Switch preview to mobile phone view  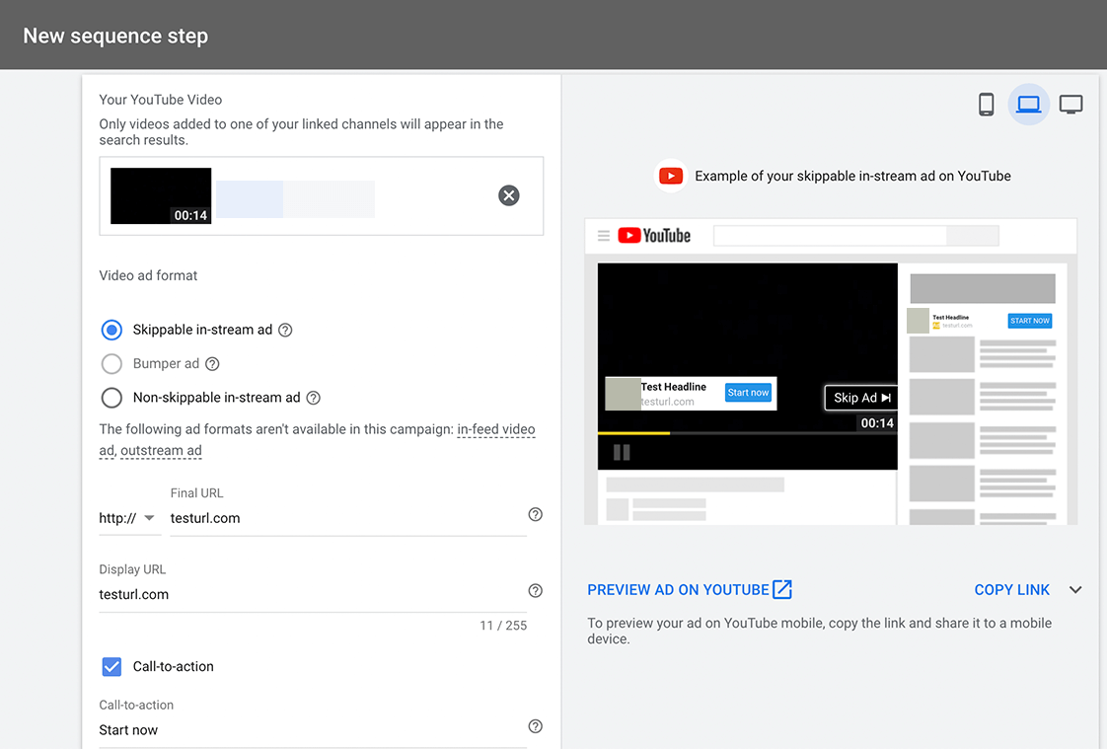(987, 105)
